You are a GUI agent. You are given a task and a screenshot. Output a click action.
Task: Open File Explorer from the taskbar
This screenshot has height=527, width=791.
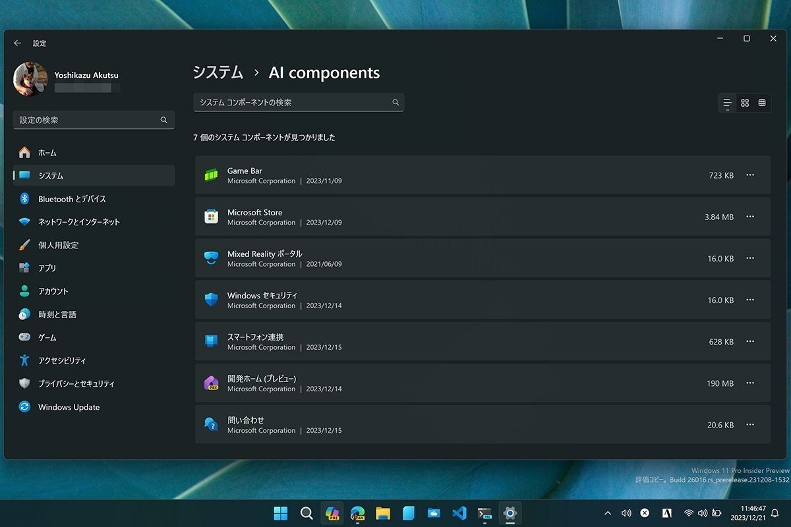pos(383,513)
